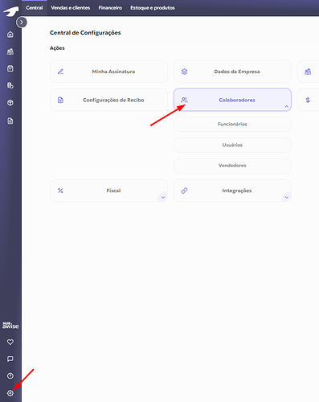
Task: Open the document icon in the sidebar
Action: (x=10, y=121)
